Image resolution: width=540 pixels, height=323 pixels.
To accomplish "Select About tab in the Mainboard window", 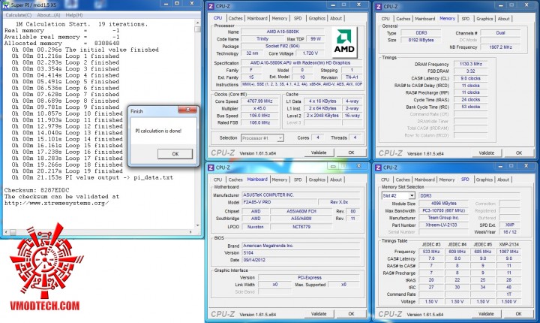I will click(336, 180).
